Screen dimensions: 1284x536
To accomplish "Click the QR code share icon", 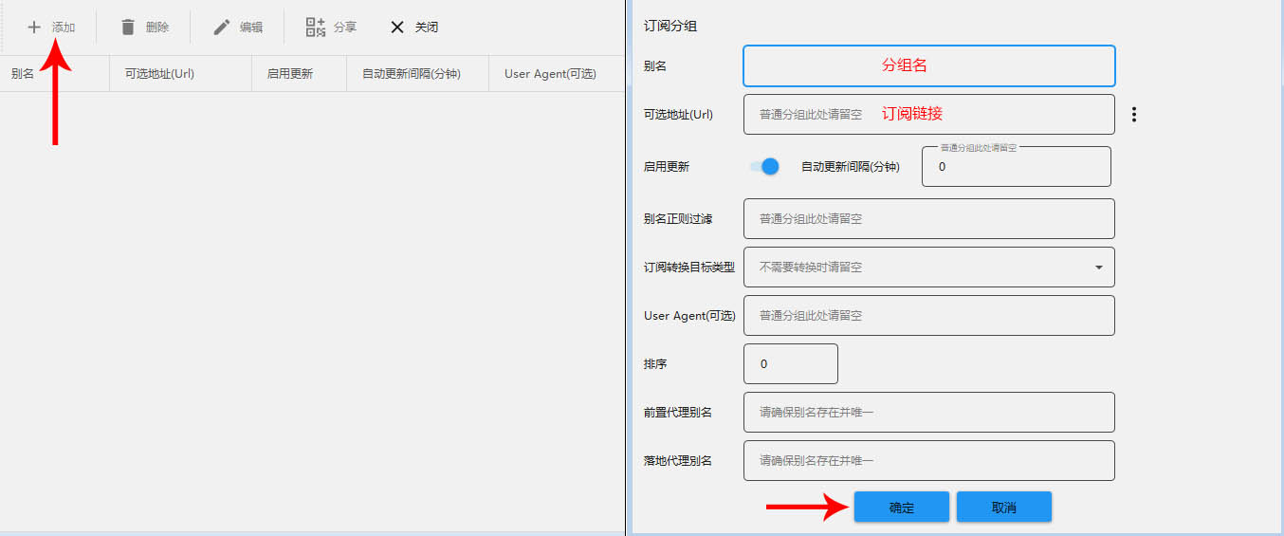I will coord(316,28).
